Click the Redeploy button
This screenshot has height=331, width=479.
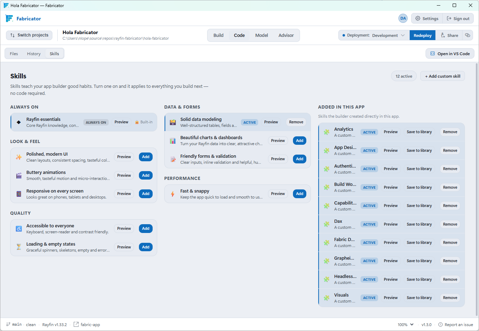(422, 35)
